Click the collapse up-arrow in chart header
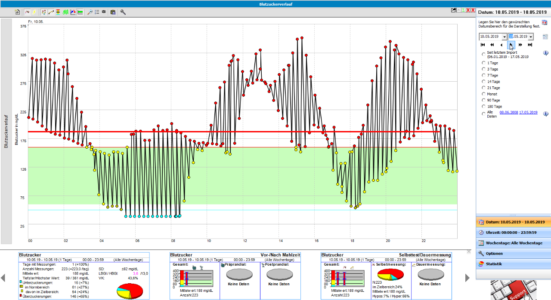Viewport: 551px width, 300px height. pos(458,10)
